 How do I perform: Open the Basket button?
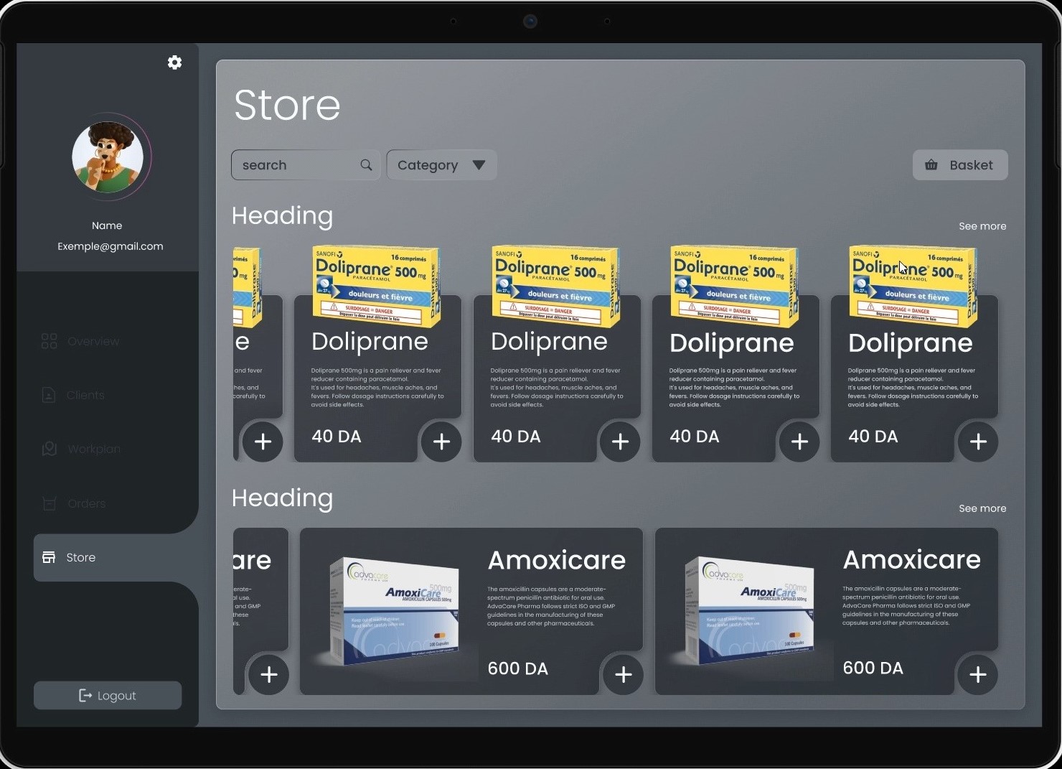tap(960, 165)
